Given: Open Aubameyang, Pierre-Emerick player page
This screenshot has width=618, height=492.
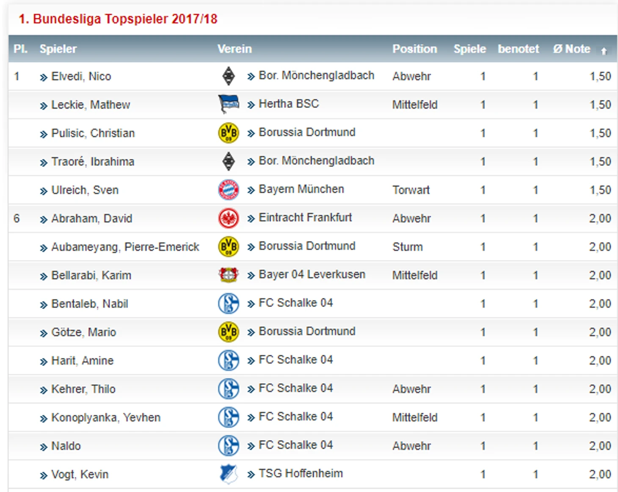Looking at the screenshot, I should pyautogui.click(x=125, y=247).
